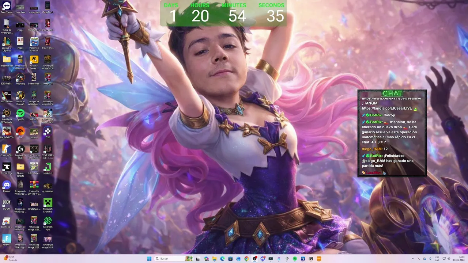The image size is (468, 263).
Task: Launch World of Warcraft shortcut
Action: [20, 98]
